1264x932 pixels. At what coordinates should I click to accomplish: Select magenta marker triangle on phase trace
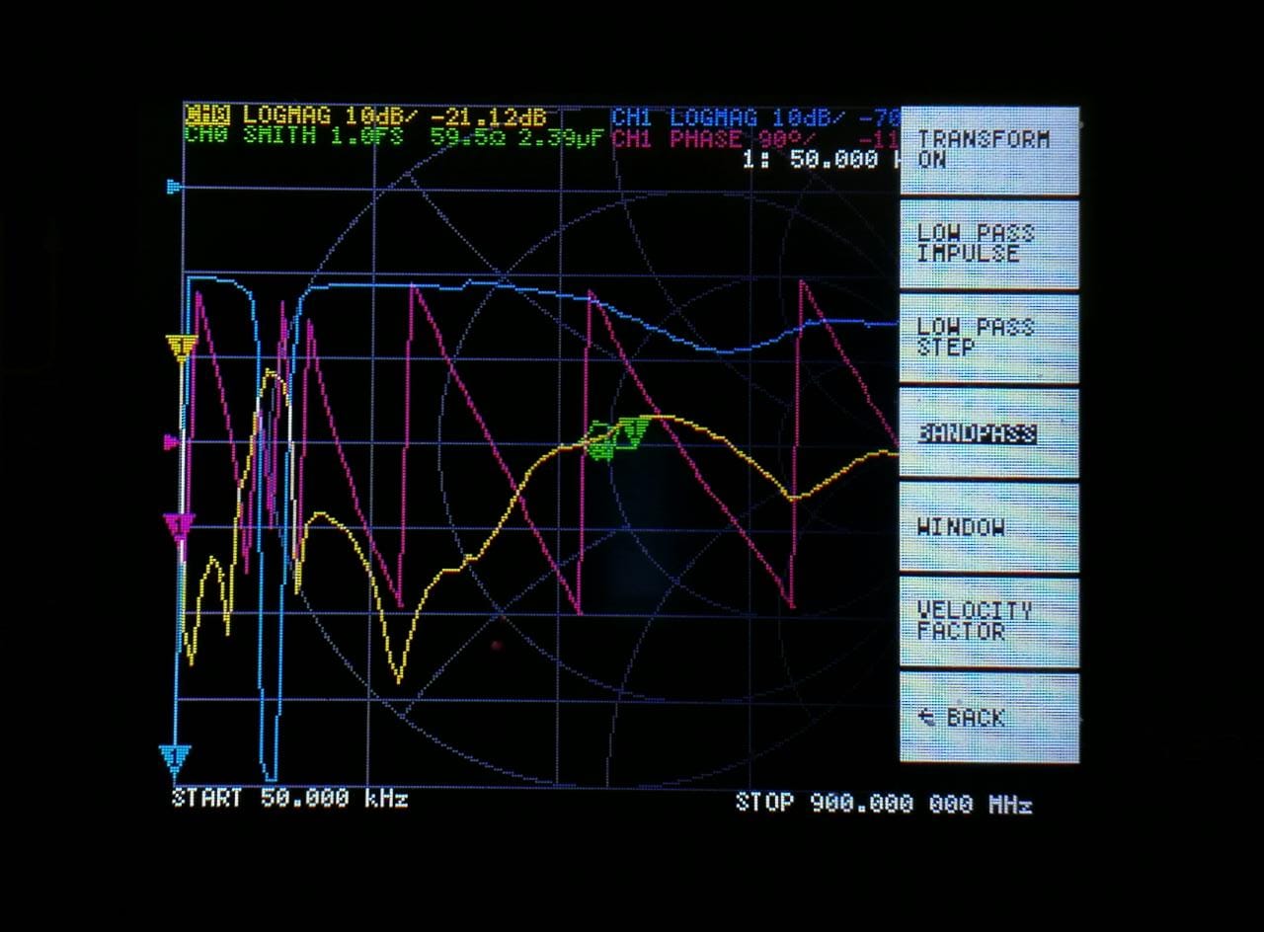180,528
